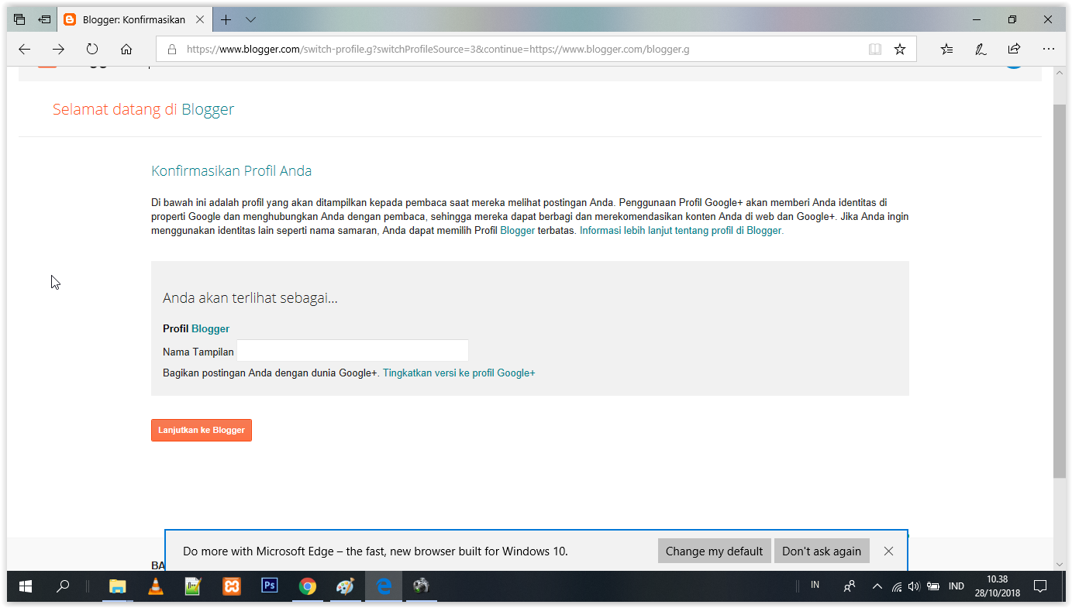
Task: Close the Blogger: Konfirmasikan tab
Action: 201,20
